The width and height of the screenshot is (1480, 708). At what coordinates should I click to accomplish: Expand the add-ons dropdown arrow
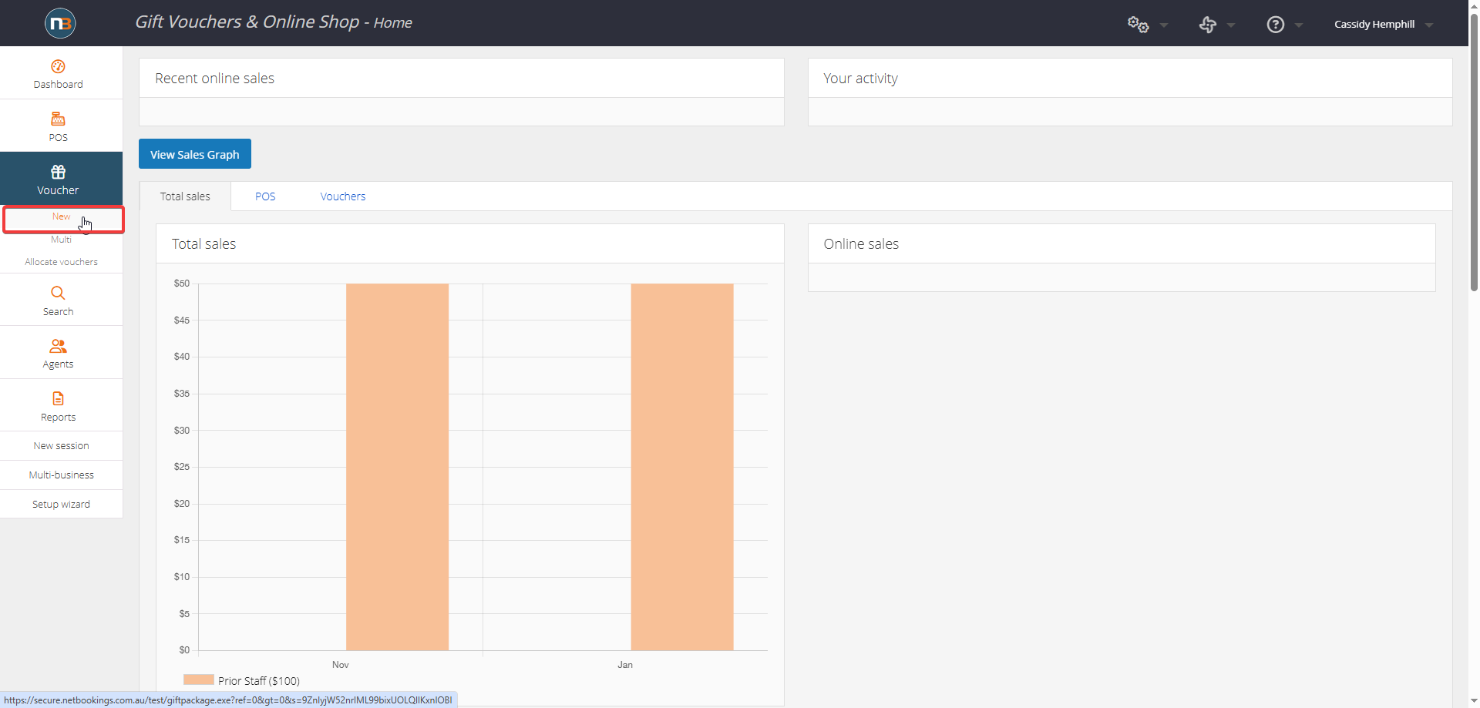1231,25
